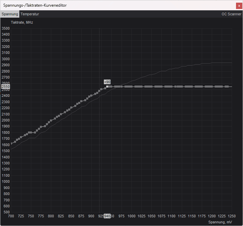Click the 3000 MHz axis value
The height and width of the screenshot is (226, 243).
pos(6,59)
